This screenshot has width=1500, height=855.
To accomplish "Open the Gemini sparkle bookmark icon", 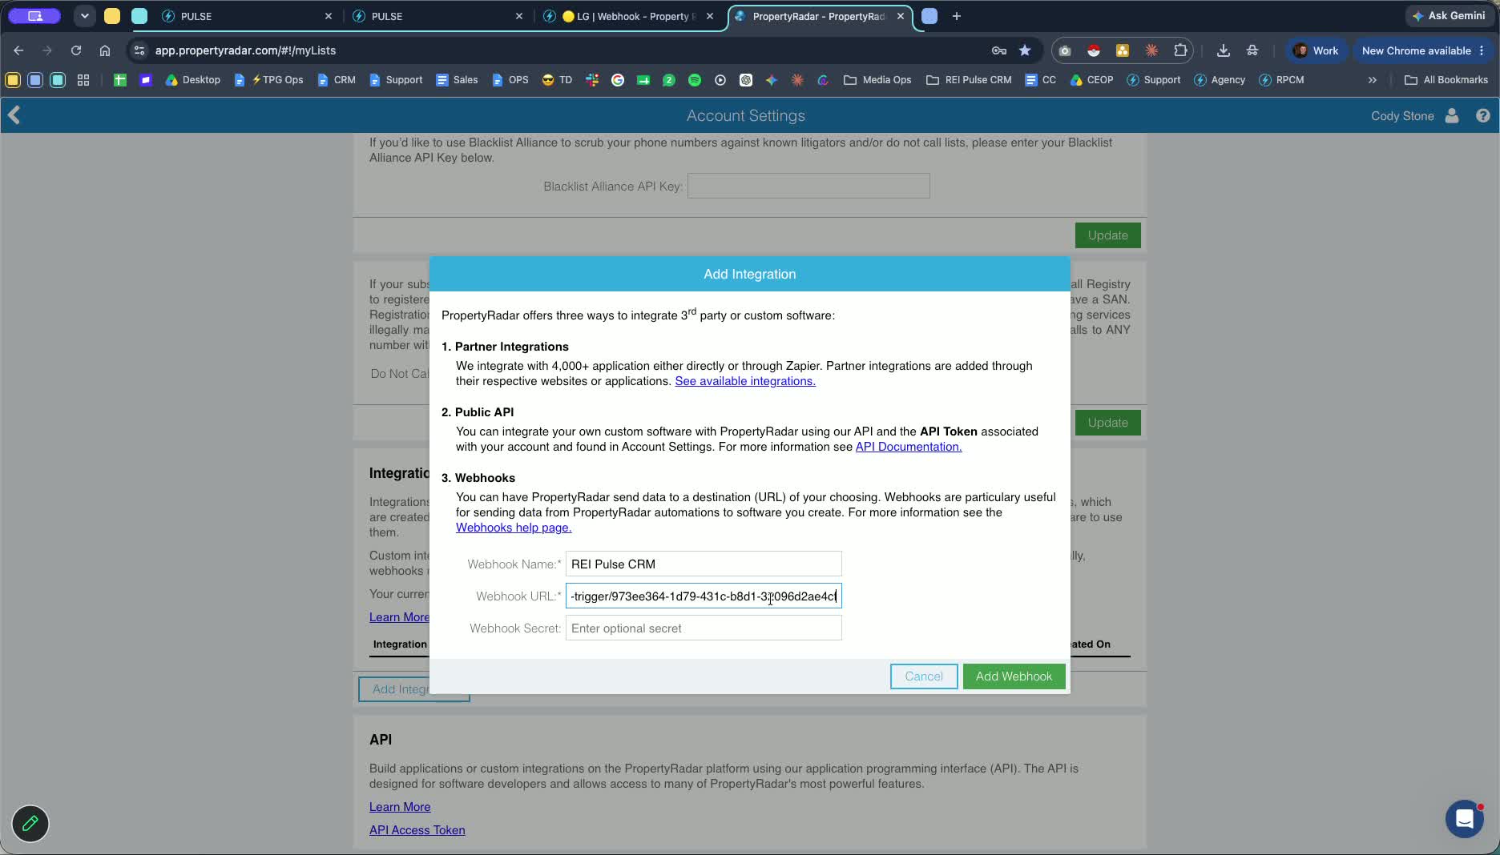I will point(772,80).
